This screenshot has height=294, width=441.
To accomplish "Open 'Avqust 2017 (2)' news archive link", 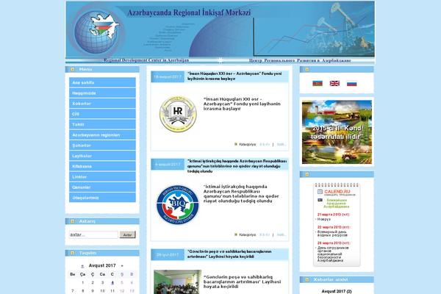I will click(x=337, y=291).
